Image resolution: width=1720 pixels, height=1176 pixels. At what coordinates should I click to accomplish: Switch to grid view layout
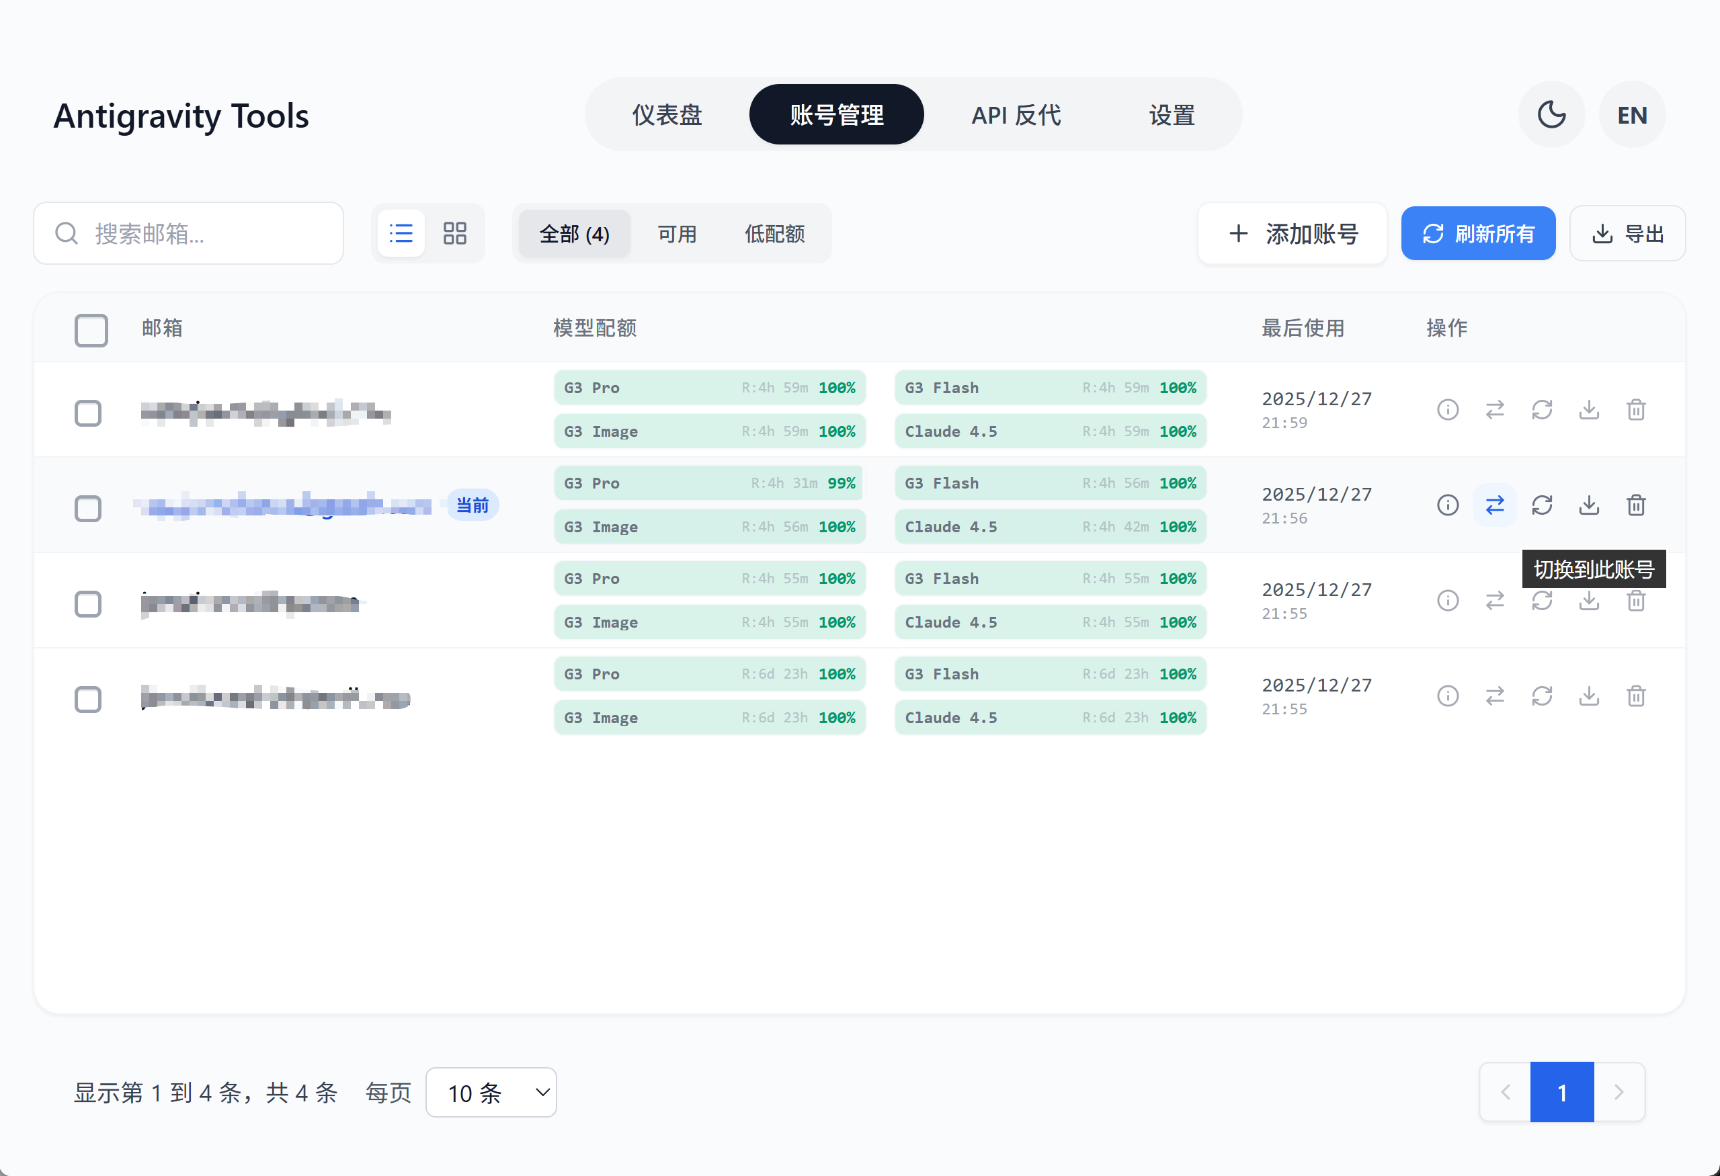point(454,234)
